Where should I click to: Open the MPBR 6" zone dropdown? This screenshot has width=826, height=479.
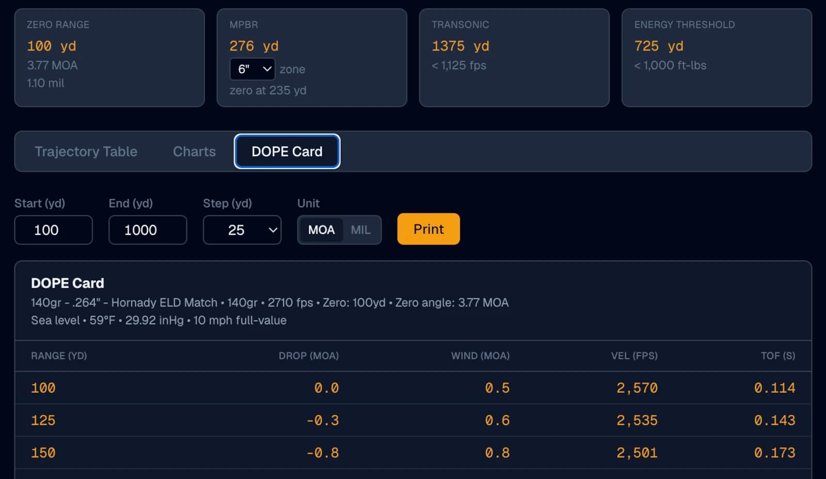[x=252, y=69]
